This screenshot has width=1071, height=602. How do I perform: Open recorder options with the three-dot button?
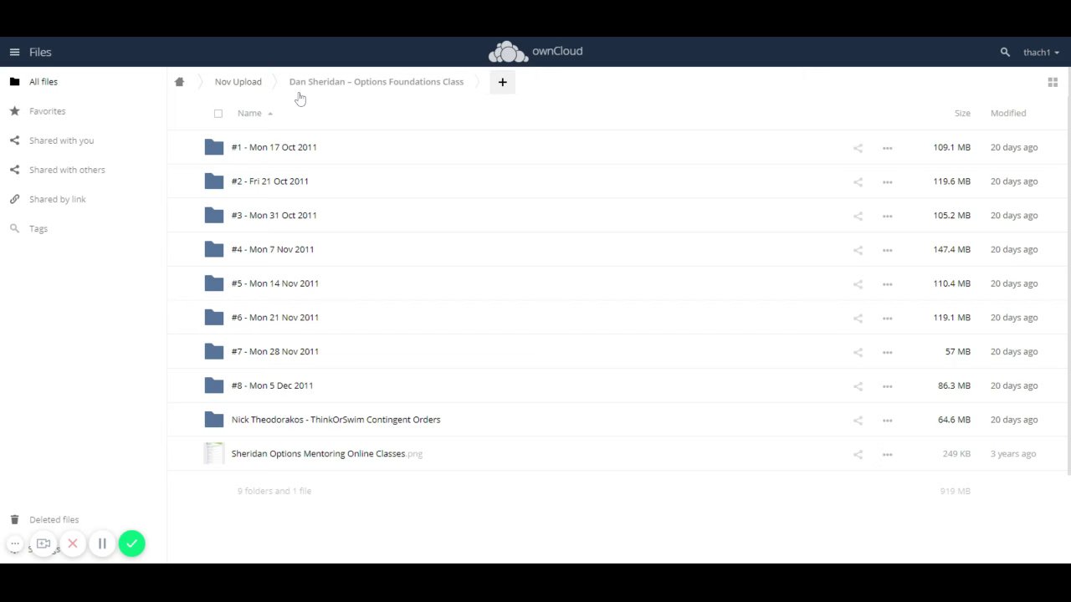point(15,543)
